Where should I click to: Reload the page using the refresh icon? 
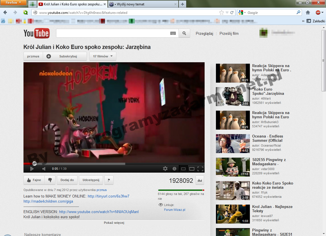232,13
